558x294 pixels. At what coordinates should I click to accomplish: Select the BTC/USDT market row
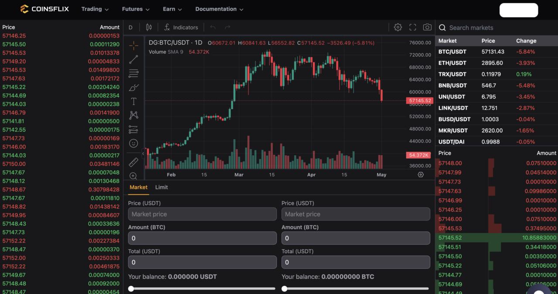[x=497, y=52]
